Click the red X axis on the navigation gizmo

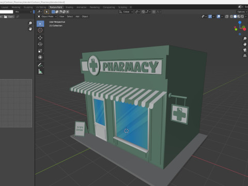point(244,29)
